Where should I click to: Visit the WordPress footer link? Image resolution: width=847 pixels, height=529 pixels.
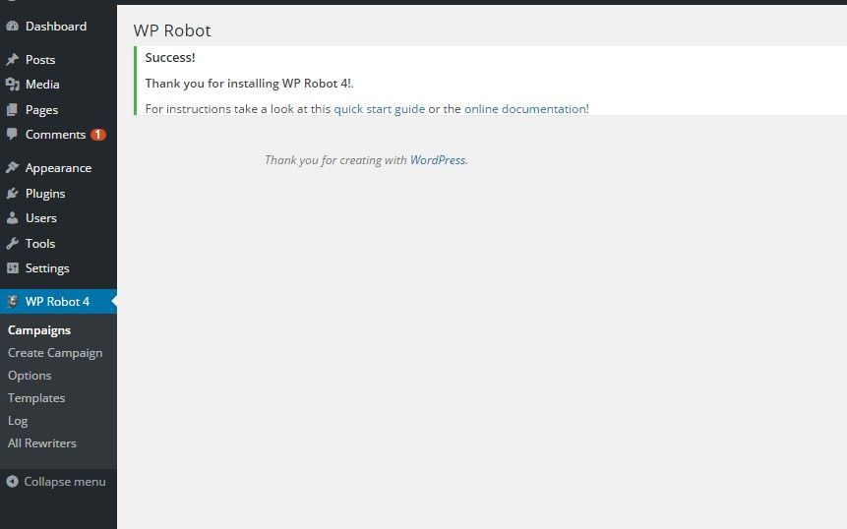438,160
